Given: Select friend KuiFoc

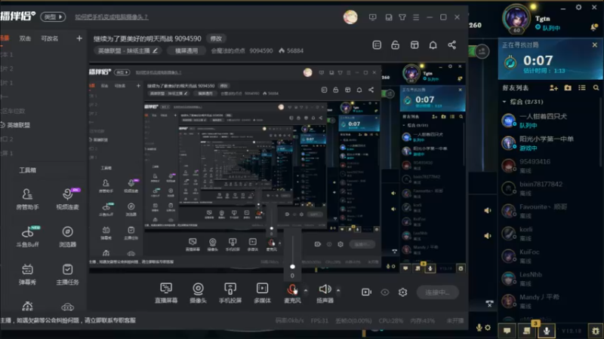Looking at the screenshot, I should (x=549, y=256).
